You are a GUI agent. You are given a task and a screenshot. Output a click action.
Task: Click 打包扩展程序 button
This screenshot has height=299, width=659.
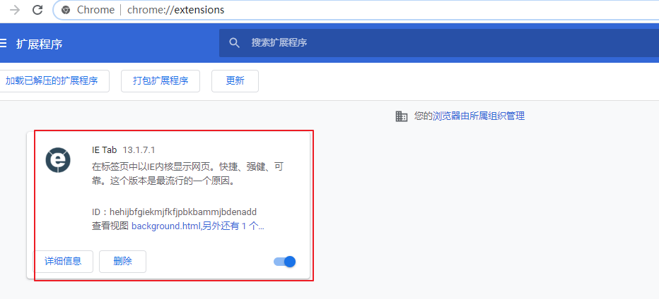[x=161, y=81]
